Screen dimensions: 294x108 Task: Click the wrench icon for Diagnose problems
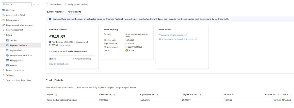click(3, 25)
